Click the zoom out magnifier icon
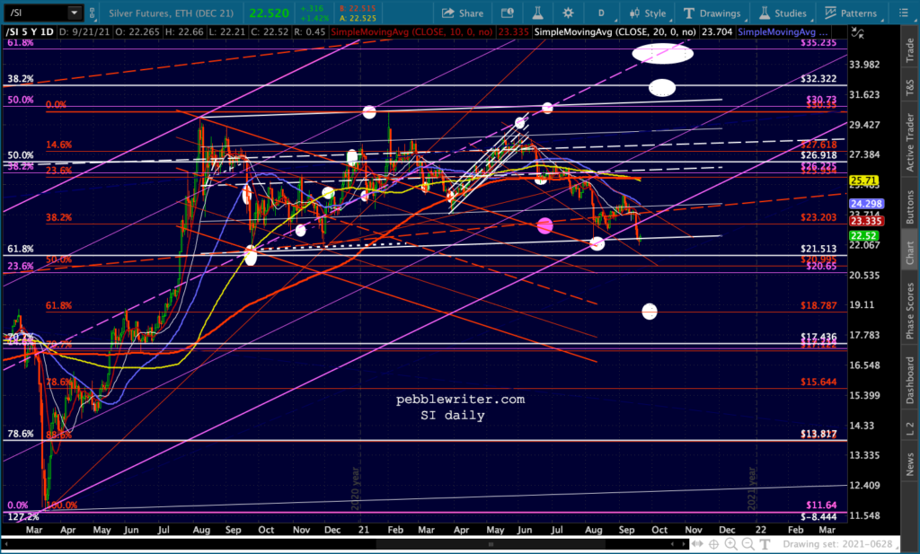Viewport: 920px width, 554px height. (x=747, y=545)
